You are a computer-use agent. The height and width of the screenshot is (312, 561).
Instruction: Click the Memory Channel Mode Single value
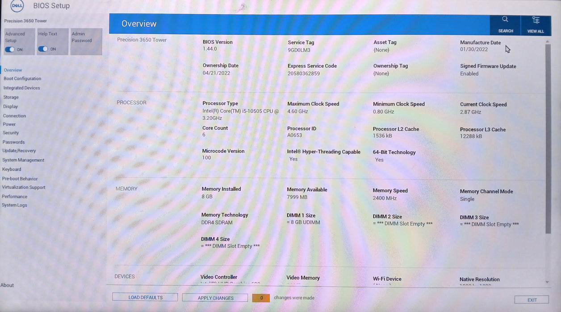[x=467, y=199]
